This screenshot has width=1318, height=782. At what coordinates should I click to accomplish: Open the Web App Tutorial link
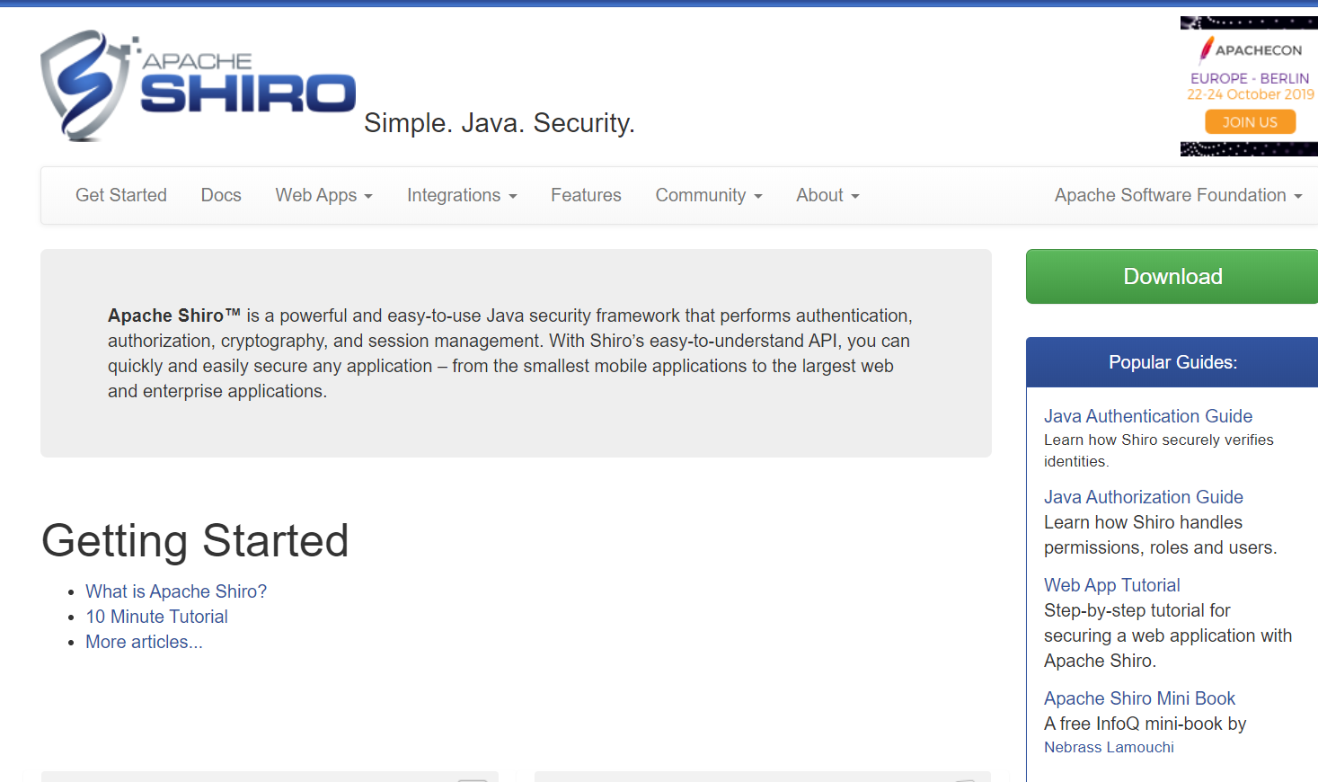click(1111, 585)
